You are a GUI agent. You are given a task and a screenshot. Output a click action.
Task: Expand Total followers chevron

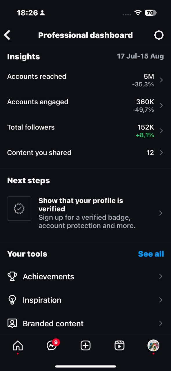[161, 131]
